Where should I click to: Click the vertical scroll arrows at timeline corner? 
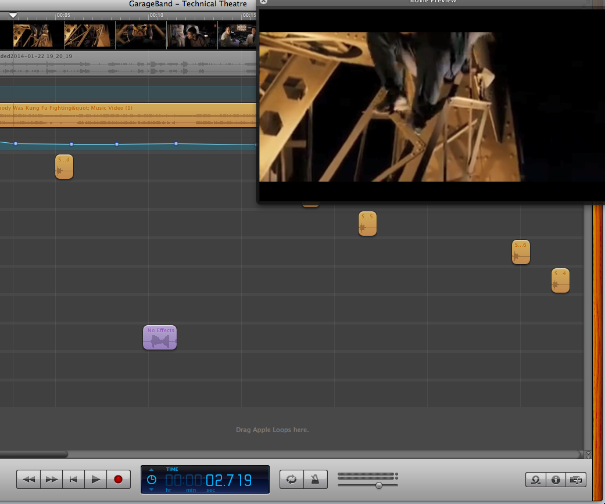pos(588,455)
